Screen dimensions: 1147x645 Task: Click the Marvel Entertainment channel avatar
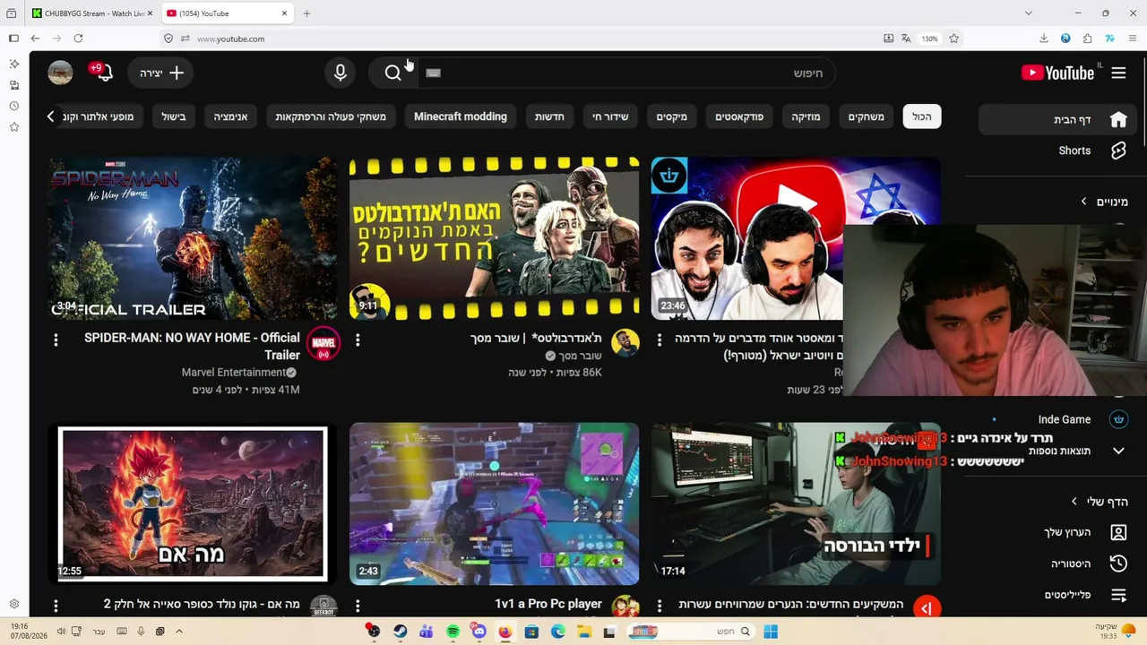pyautogui.click(x=323, y=343)
